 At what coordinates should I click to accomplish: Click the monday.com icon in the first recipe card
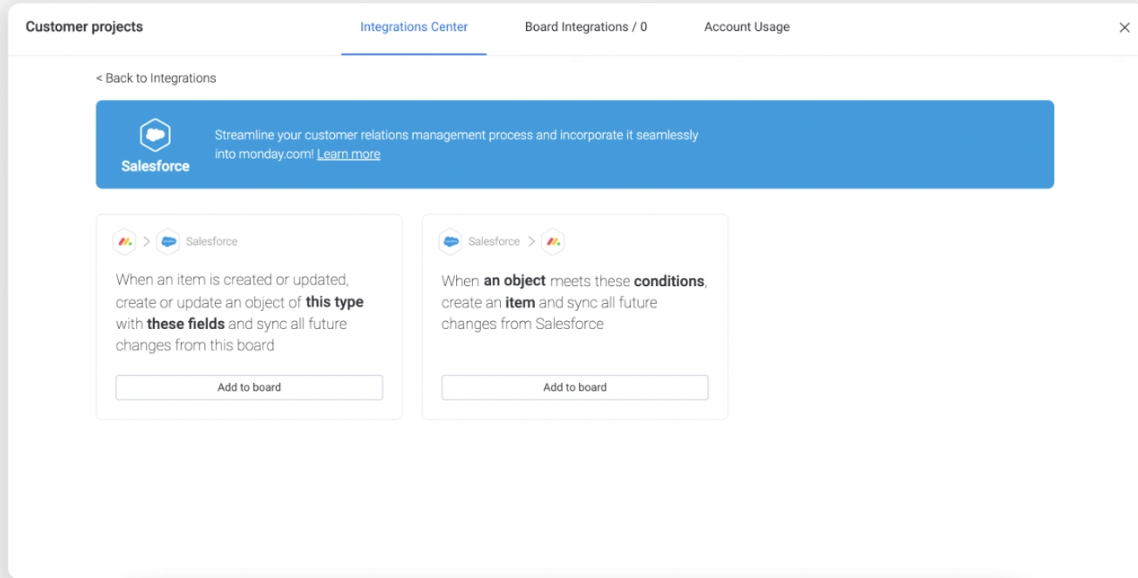pyautogui.click(x=124, y=242)
